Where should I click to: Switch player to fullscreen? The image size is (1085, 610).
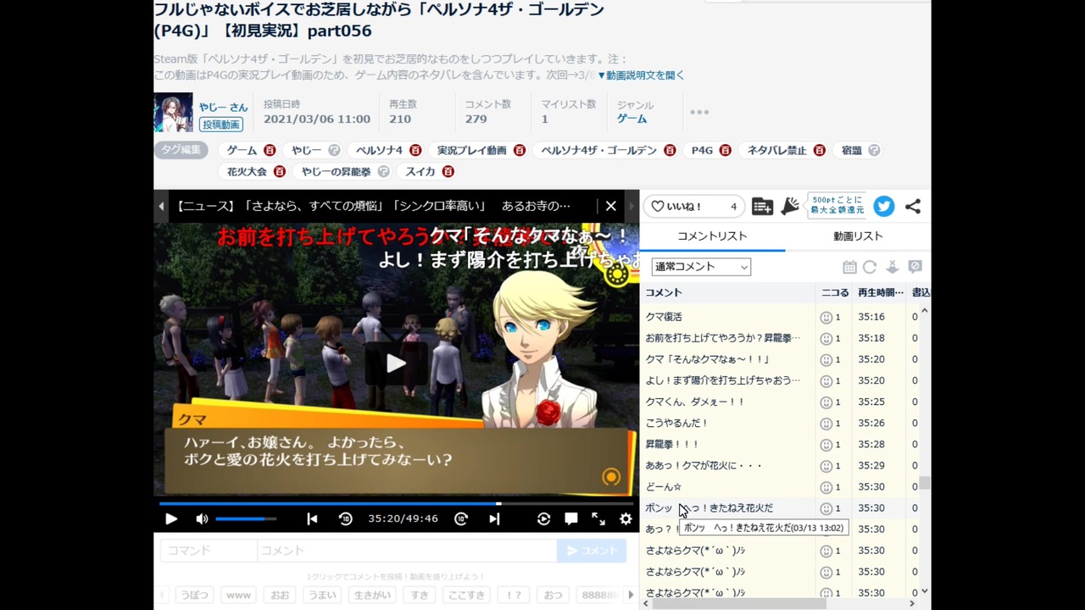pyautogui.click(x=598, y=519)
